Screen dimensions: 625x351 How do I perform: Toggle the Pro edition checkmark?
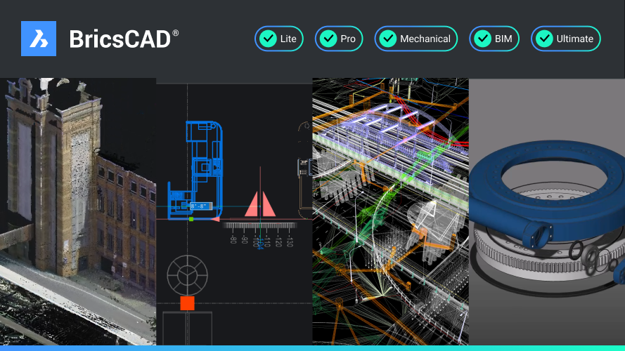(327, 39)
